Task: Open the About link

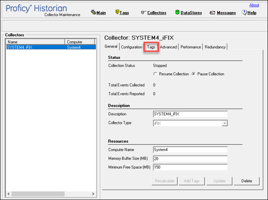Action: tap(254, 5)
